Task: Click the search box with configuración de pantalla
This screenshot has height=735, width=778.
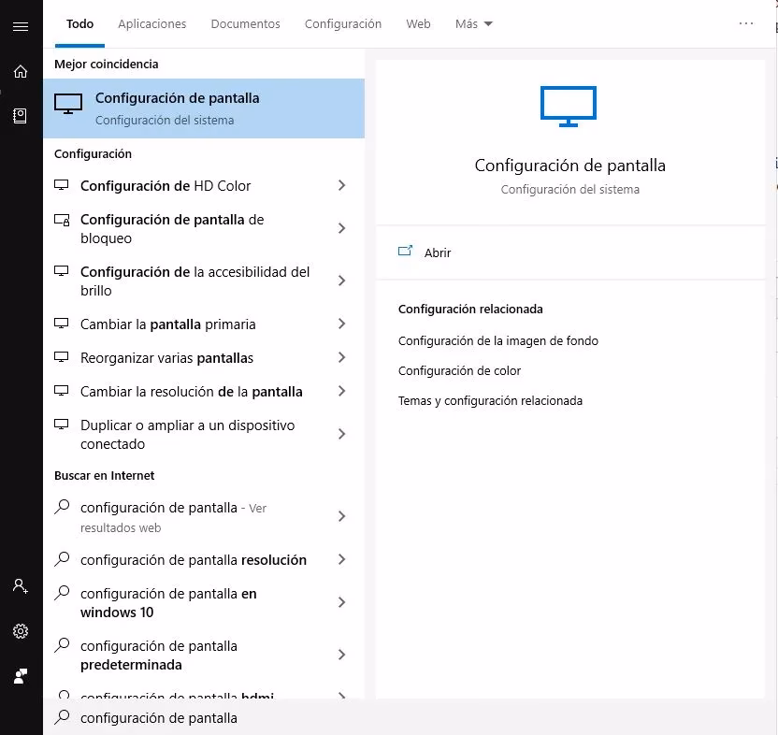Action: click(x=403, y=717)
